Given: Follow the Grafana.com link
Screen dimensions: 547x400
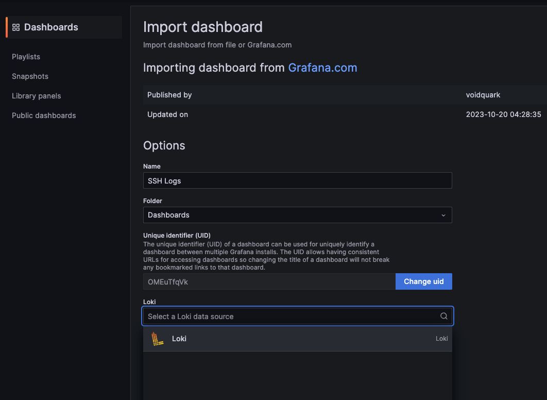Looking at the screenshot, I should click(x=322, y=68).
